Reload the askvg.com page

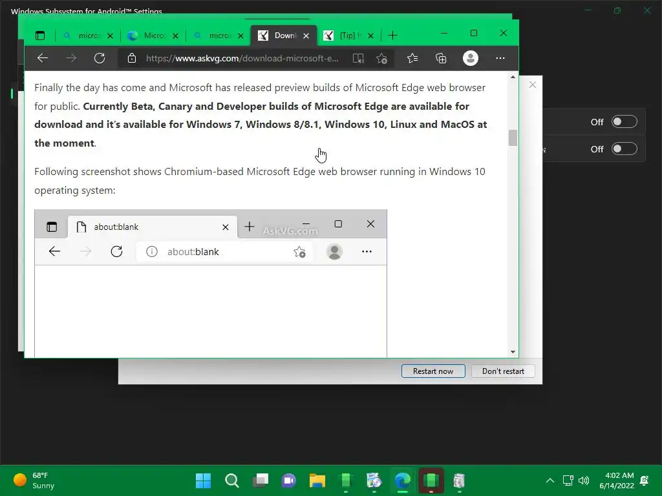(100, 58)
